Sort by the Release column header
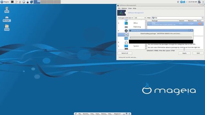 click(191, 21)
